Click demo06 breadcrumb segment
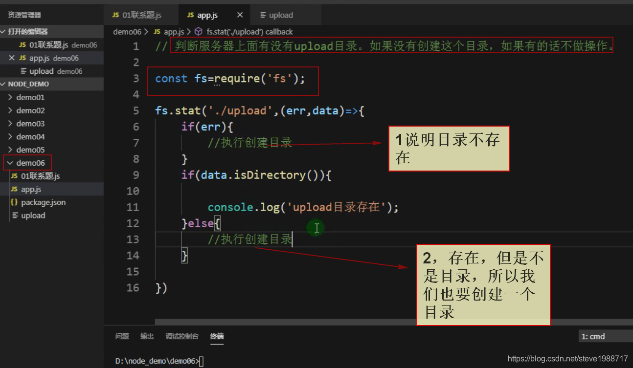The width and height of the screenshot is (633, 368). pyautogui.click(x=127, y=32)
